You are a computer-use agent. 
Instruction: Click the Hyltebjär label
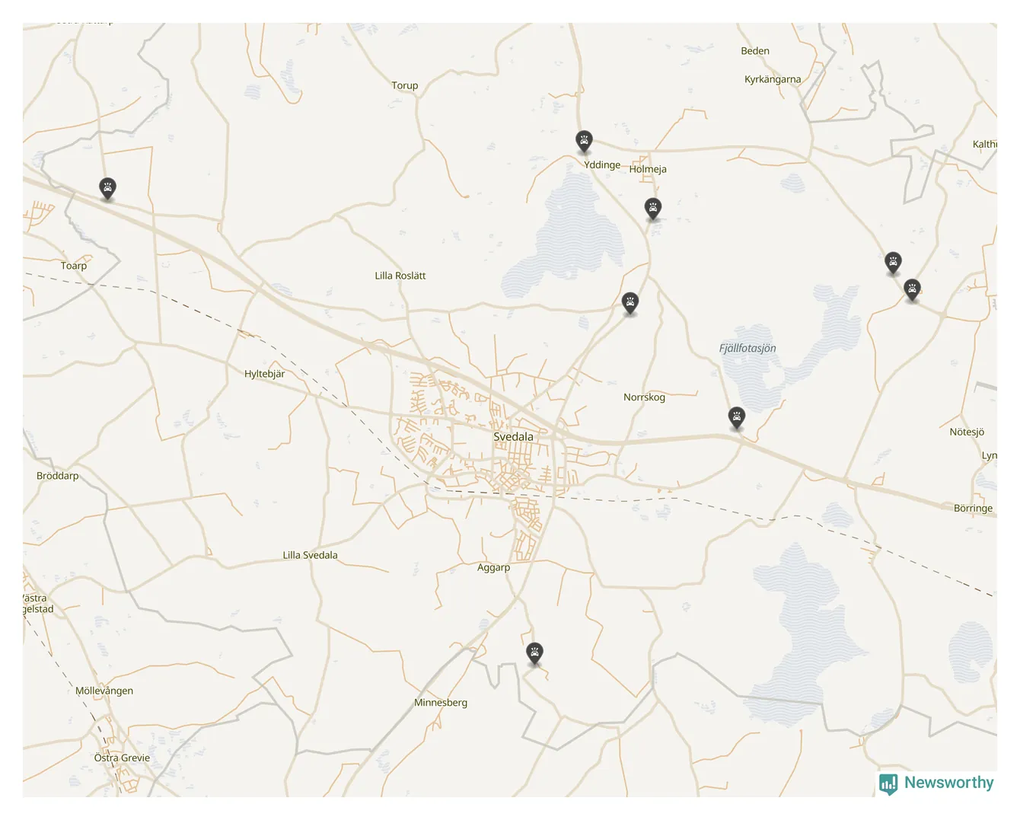[x=265, y=374]
